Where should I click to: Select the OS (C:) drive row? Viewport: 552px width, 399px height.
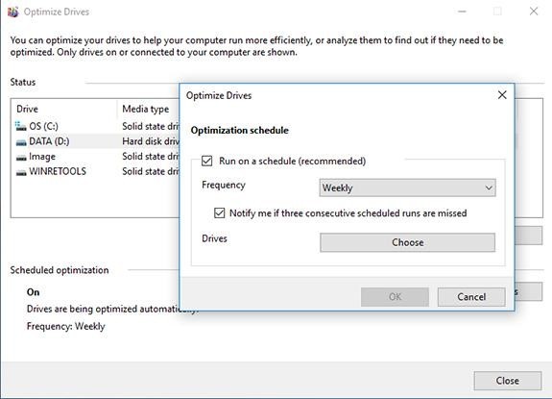click(x=95, y=126)
